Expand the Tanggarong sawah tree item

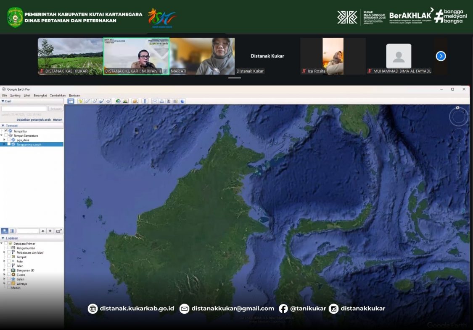4,144
